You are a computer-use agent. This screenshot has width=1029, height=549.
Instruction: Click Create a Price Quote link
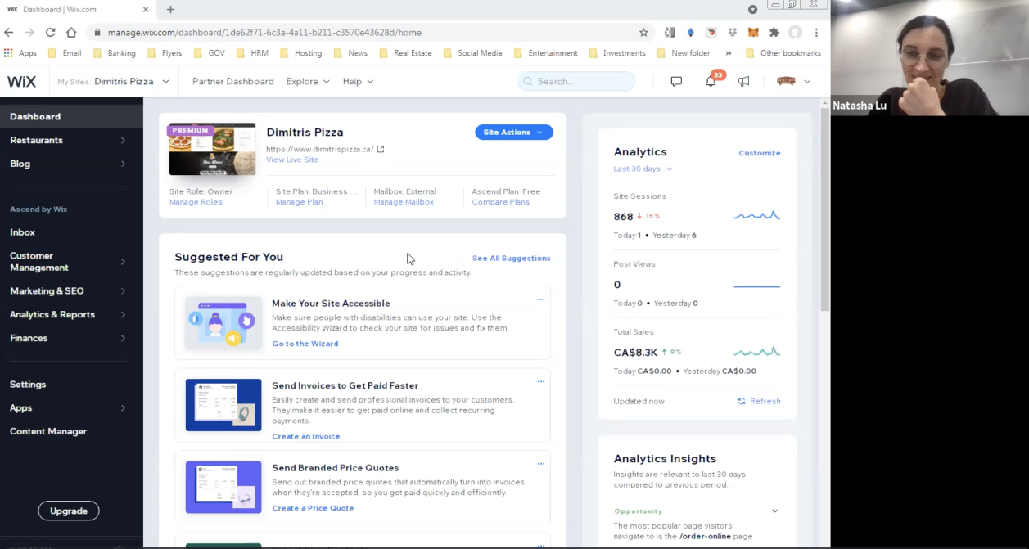(313, 508)
